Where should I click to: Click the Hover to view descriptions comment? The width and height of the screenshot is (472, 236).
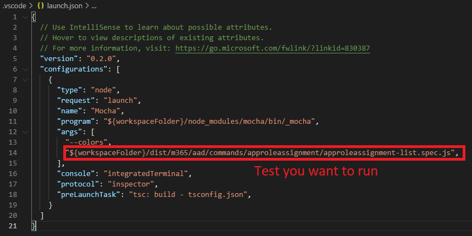(152, 38)
